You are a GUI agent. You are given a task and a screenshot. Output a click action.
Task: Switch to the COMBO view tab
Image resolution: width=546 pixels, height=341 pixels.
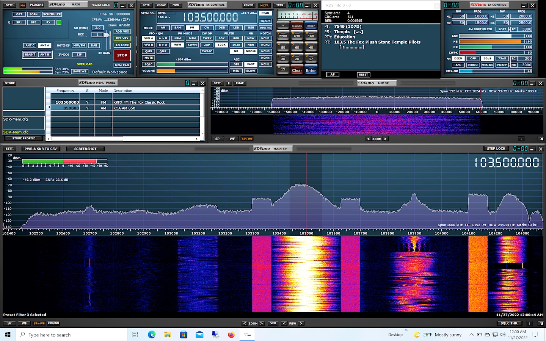click(53, 323)
